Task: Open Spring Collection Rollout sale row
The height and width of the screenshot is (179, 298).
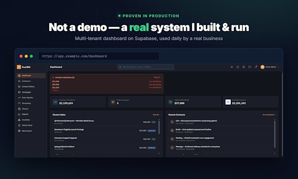Action: (x=105, y=147)
